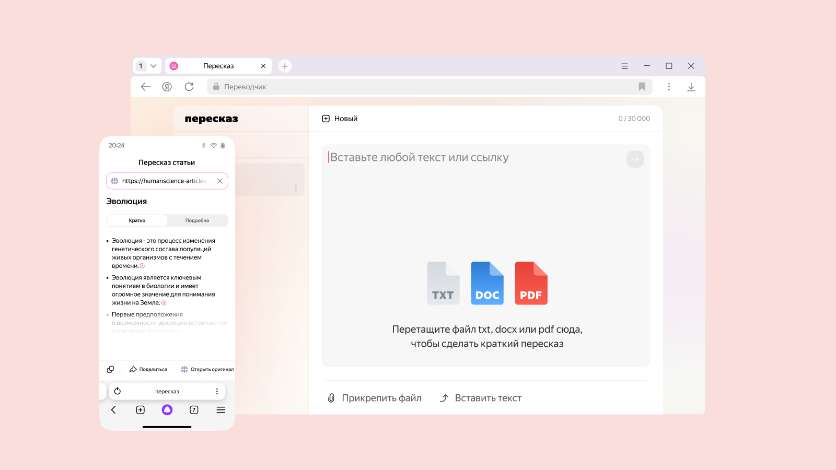This screenshot has height=470, width=836.
Task: Paste text using Вставить текст
Action: point(481,398)
